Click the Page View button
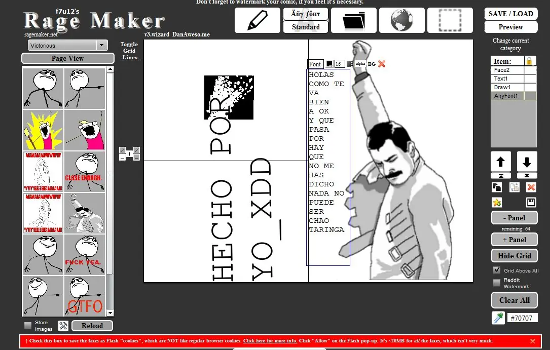Screen dimensions: 550x350 point(68,59)
